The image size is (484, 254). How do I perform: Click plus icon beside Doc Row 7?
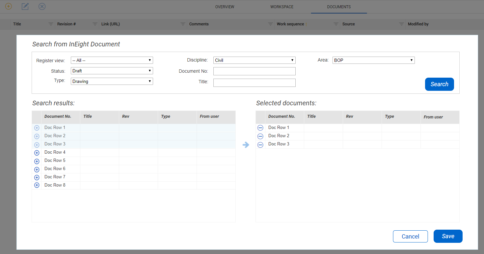[37, 177]
